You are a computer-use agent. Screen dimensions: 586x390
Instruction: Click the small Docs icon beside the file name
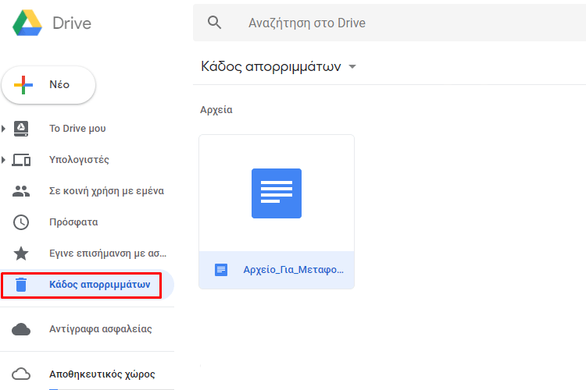(221, 270)
